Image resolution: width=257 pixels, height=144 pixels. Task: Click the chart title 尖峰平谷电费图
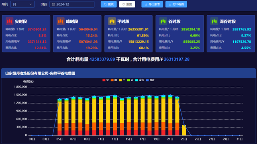tap(63, 74)
